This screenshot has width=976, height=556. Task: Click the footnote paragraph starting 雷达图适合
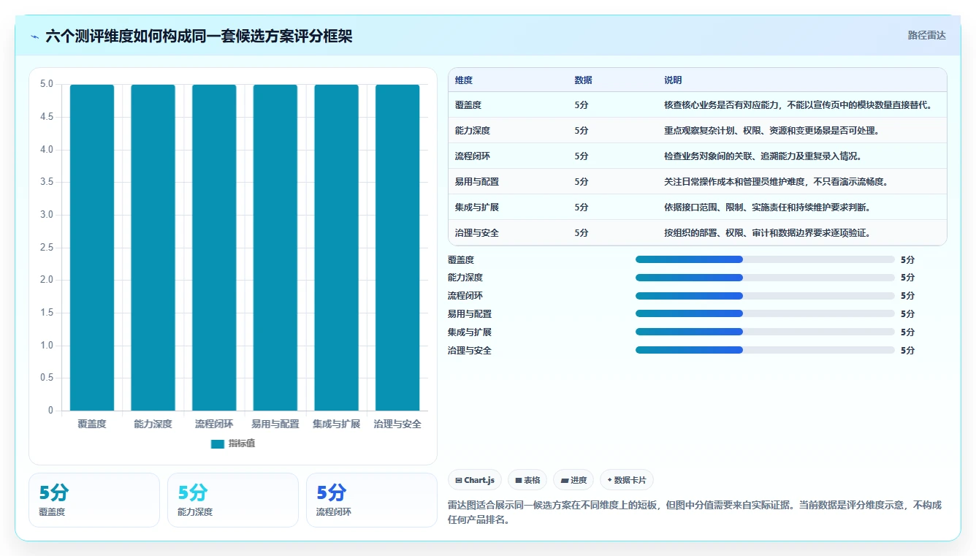(x=695, y=513)
